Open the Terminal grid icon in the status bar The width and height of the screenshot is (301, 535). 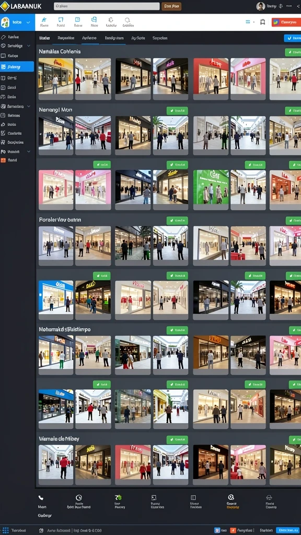(x=5, y=531)
